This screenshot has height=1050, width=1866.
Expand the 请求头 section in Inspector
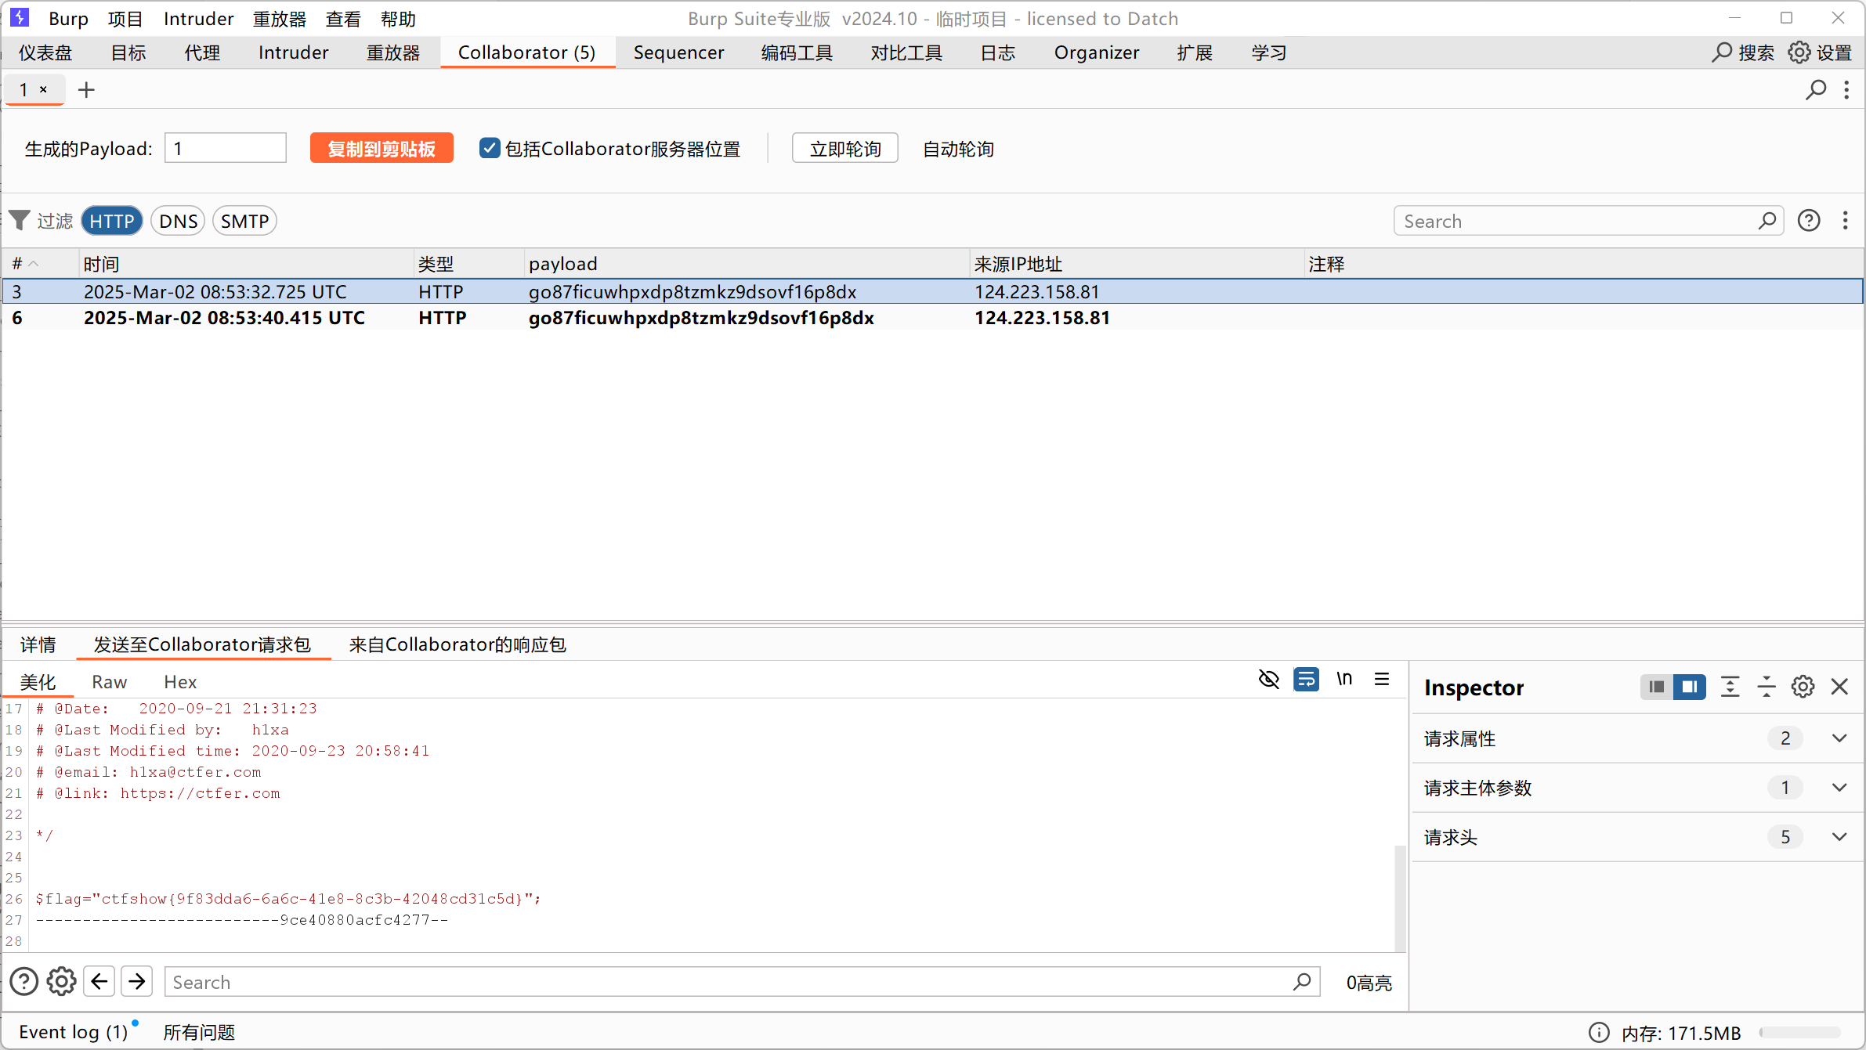[1839, 837]
